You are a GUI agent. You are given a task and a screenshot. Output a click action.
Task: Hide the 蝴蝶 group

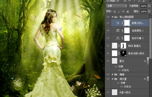[x=108, y=74]
